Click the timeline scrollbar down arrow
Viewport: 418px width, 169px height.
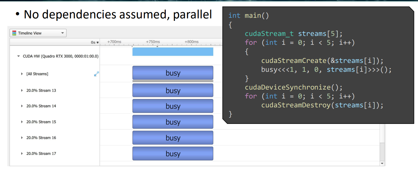point(382,163)
